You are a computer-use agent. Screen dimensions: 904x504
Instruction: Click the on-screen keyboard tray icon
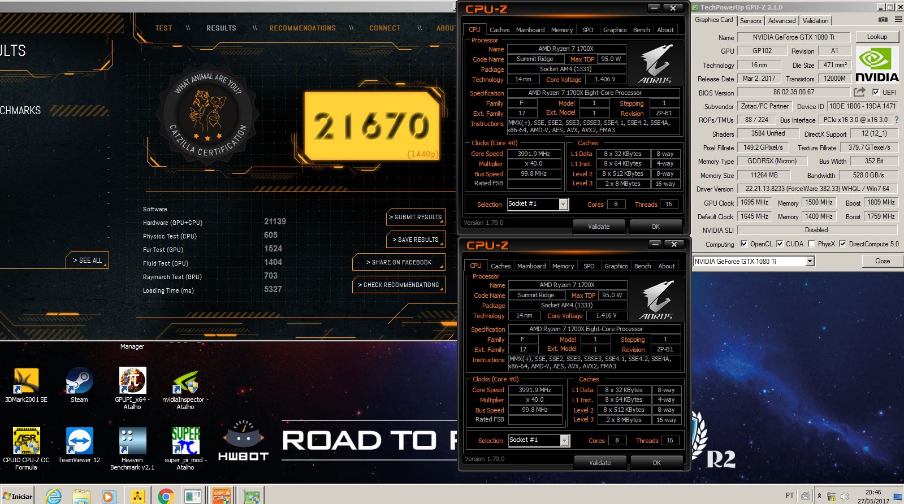coord(806,496)
